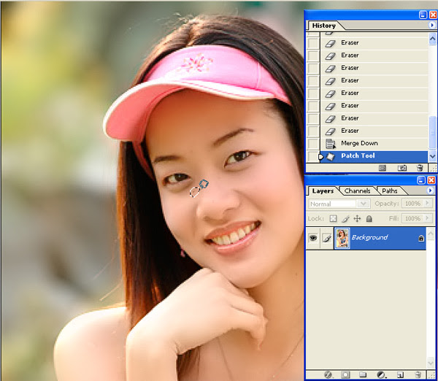438x381 pixels.
Task: Click Layers panel scrollbar down arrow
Action: point(431,363)
